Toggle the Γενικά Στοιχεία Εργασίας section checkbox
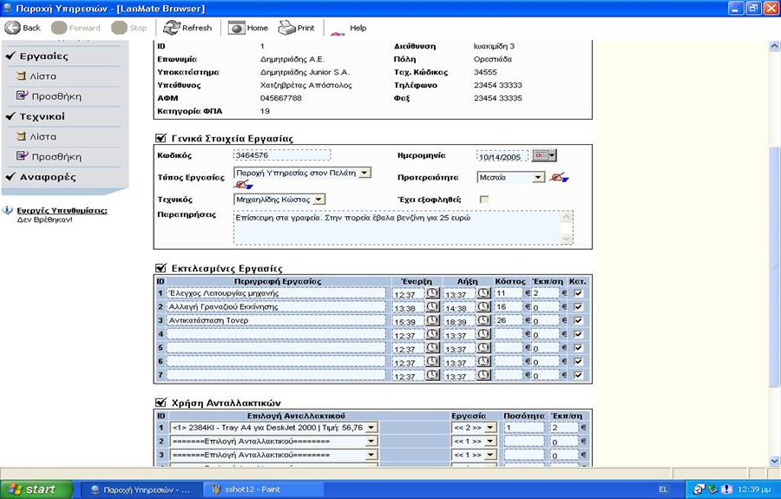 161,138
